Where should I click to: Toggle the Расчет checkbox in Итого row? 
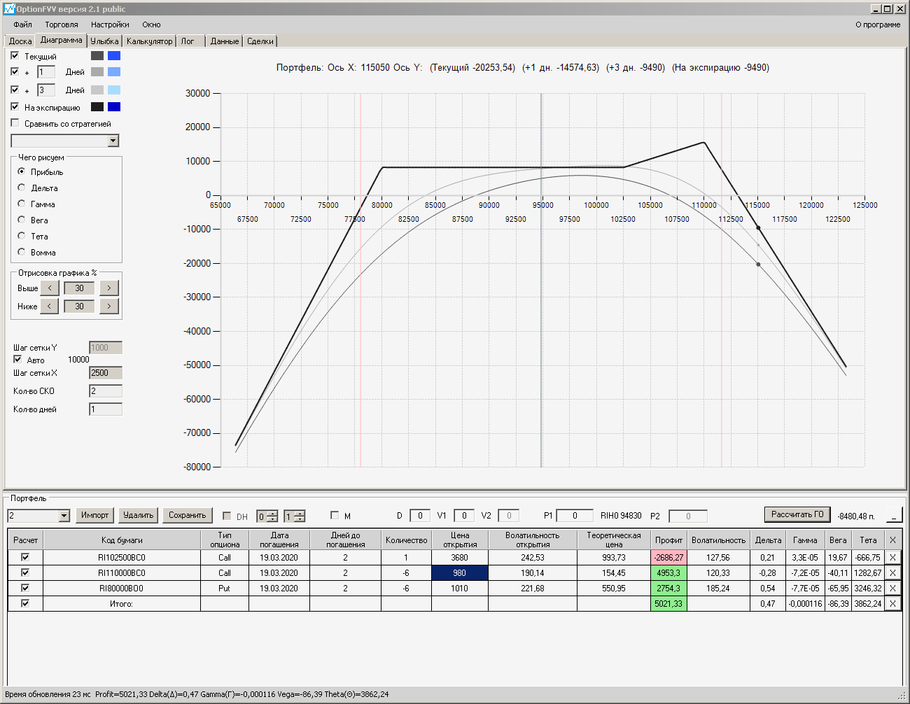tap(25, 603)
